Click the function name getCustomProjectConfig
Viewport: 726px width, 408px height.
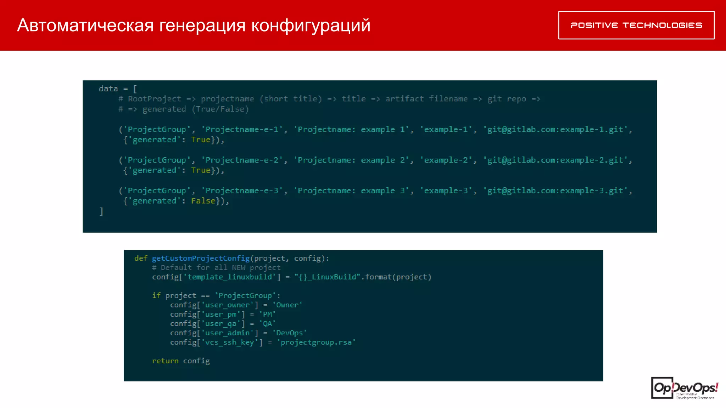coord(201,258)
